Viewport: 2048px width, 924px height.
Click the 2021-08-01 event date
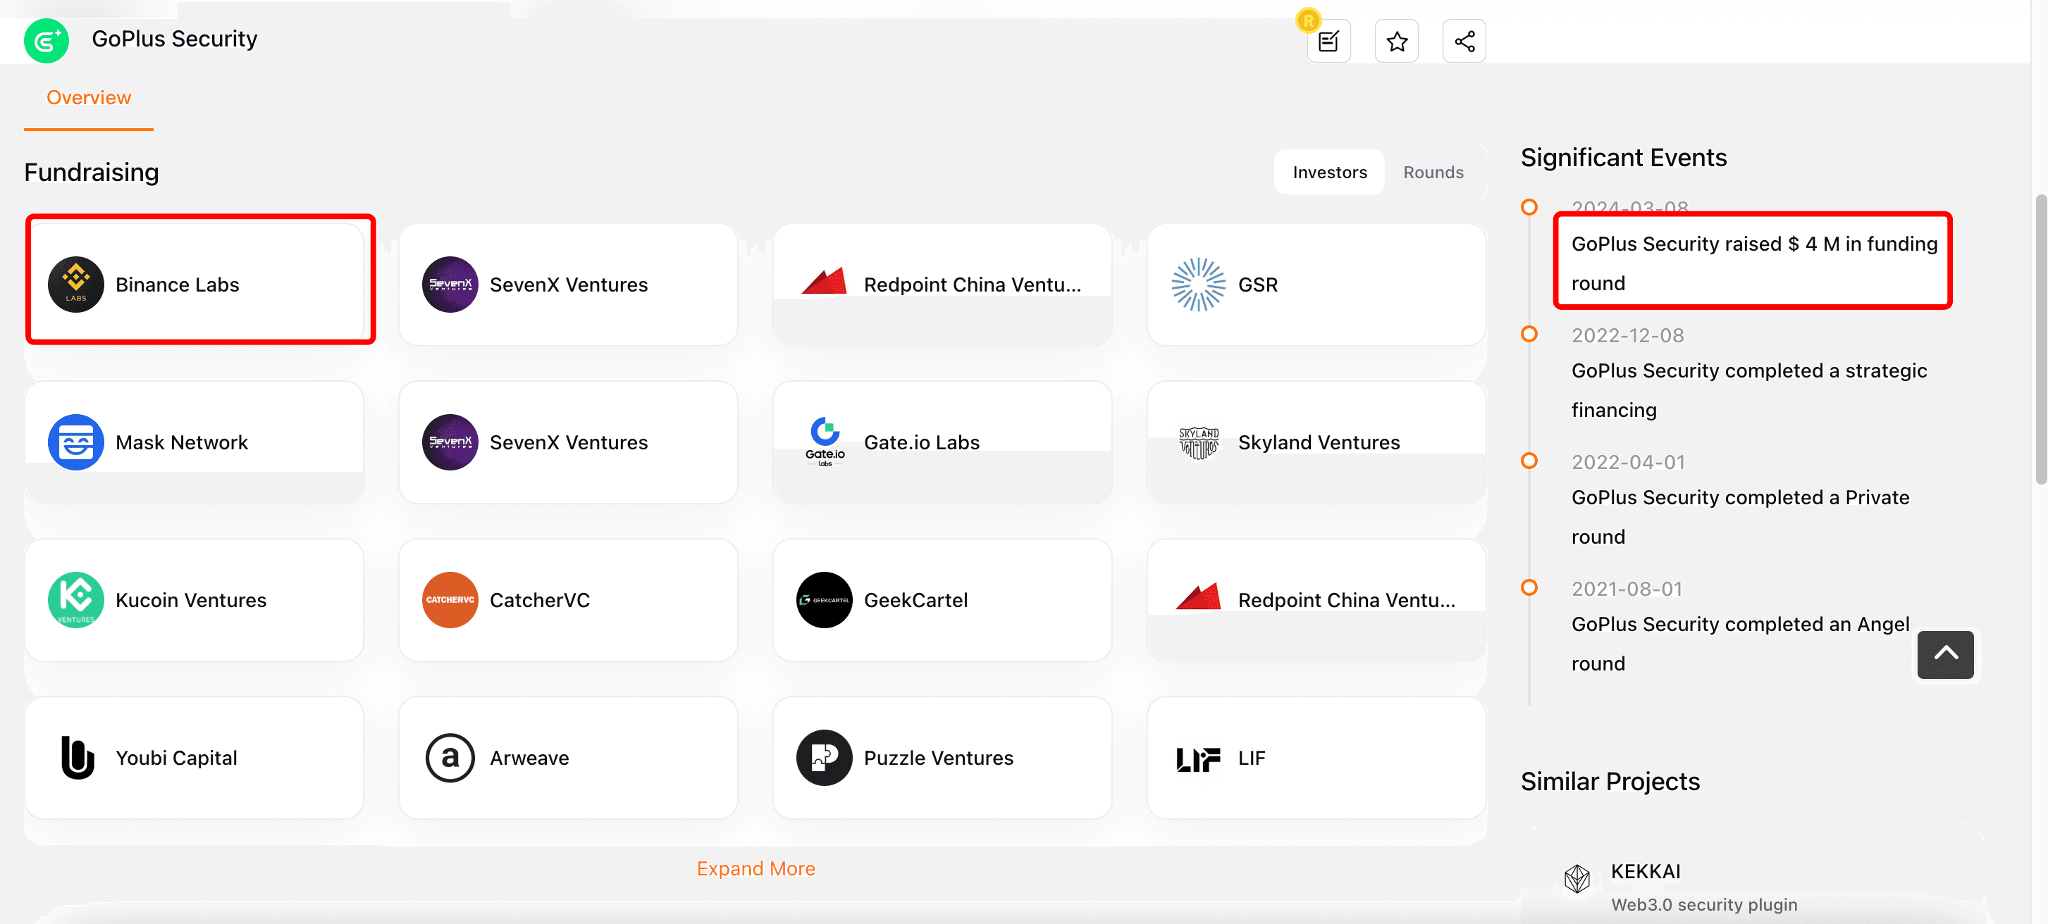click(1627, 588)
